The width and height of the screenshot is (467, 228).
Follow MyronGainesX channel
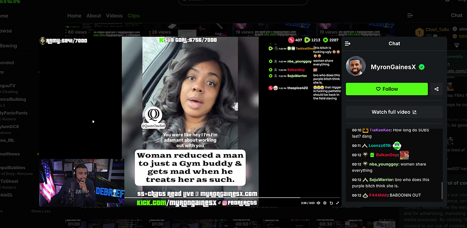pos(387,89)
